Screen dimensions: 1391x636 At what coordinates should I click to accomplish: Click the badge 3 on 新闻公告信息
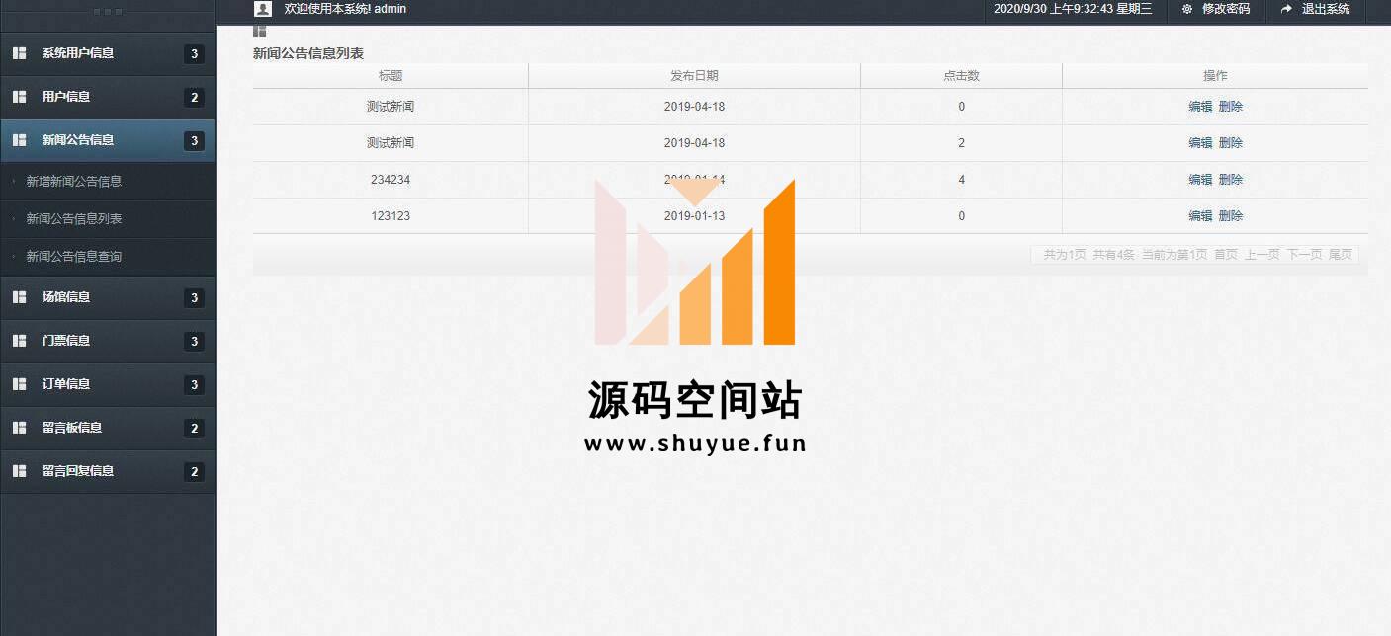click(x=194, y=141)
